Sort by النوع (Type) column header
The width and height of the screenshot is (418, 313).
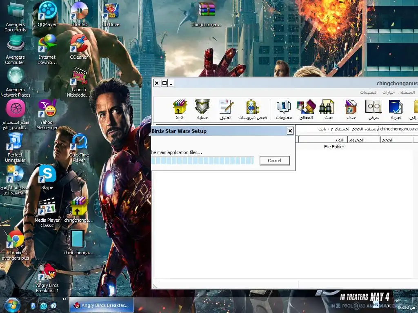click(x=323, y=140)
